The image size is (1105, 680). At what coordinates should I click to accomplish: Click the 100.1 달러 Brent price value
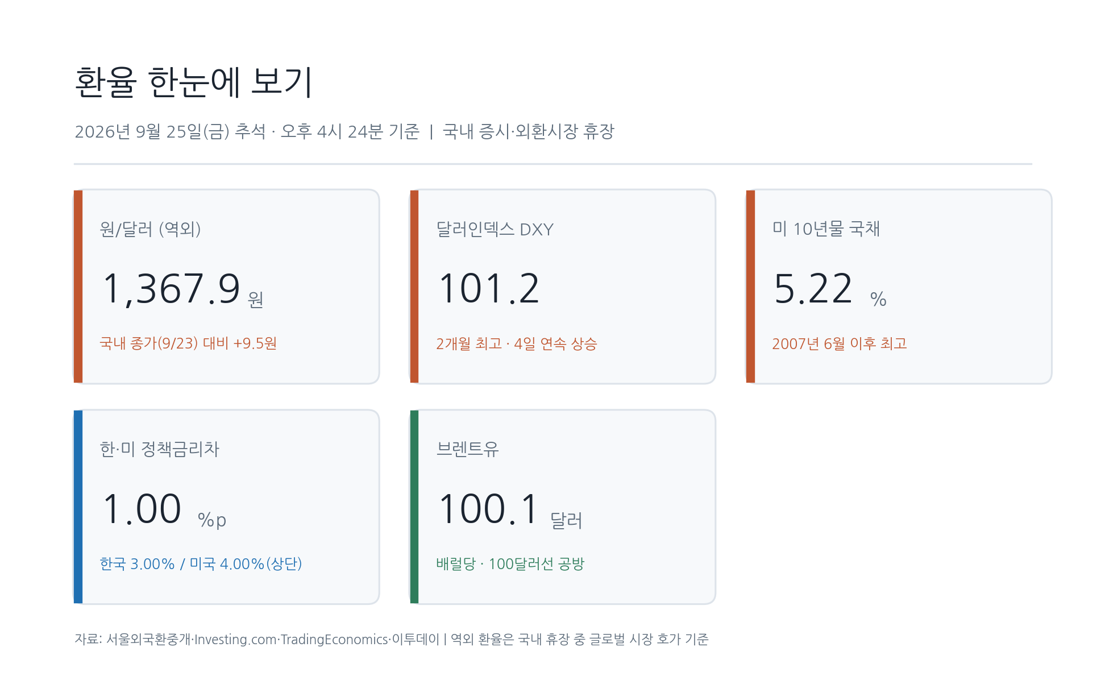pyautogui.click(x=510, y=509)
